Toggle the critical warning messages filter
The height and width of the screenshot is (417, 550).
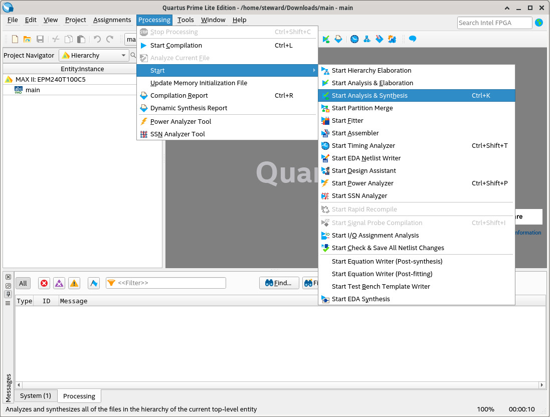(x=59, y=283)
